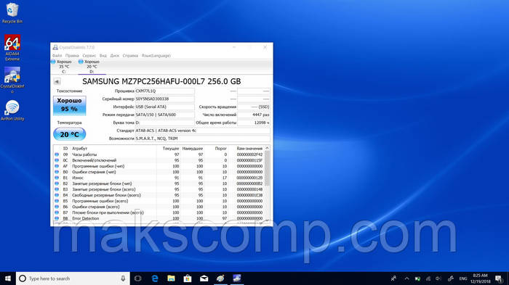Screen dimensions: 509x285
Task: Open the Язык(Language) menu
Action: [156, 56]
